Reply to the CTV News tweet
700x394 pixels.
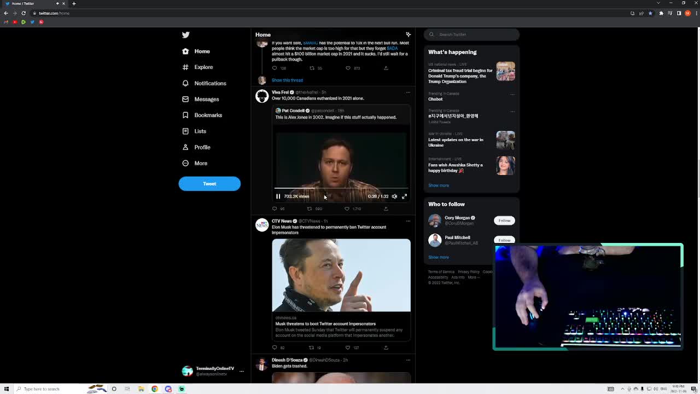click(275, 347)
